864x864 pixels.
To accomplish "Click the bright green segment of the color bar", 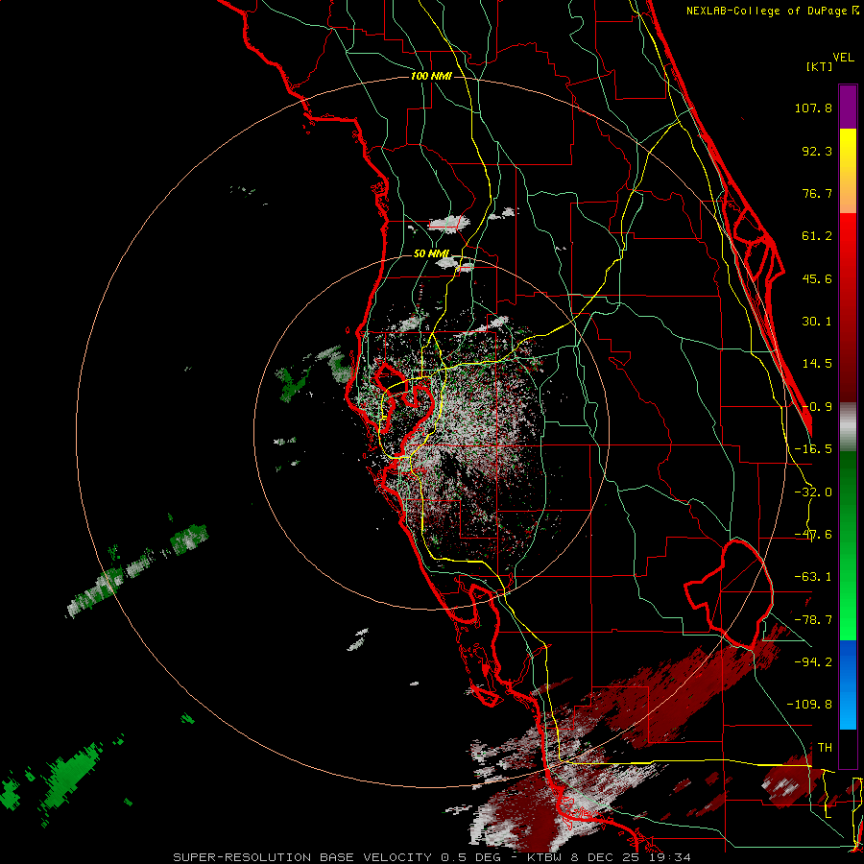I will (x=848, y=545).
